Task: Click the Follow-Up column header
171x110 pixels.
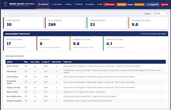Action: [x=67, y=62]
